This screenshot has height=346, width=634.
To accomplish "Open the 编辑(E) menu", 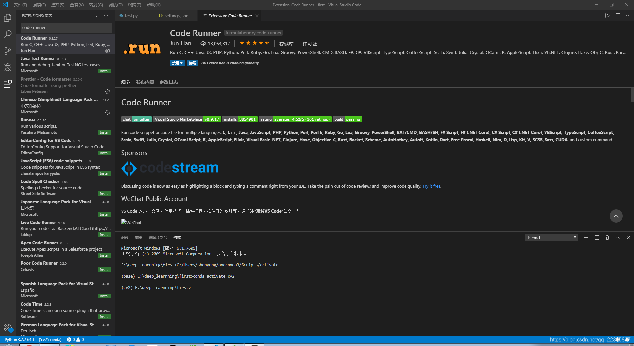I will pyautogui.click(x=39, y=5).
